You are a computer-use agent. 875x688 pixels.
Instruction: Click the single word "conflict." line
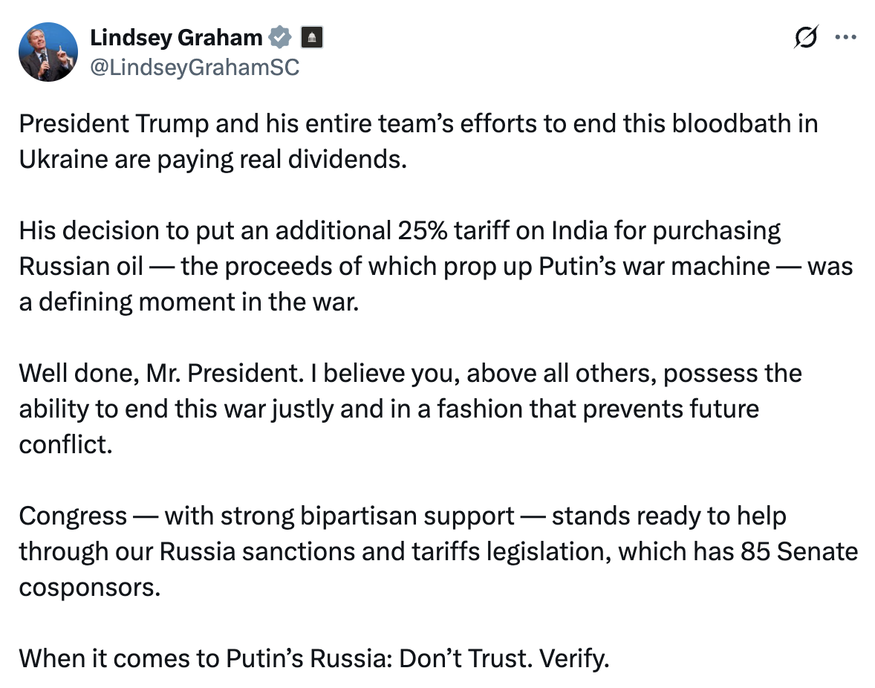click(66, 445)
